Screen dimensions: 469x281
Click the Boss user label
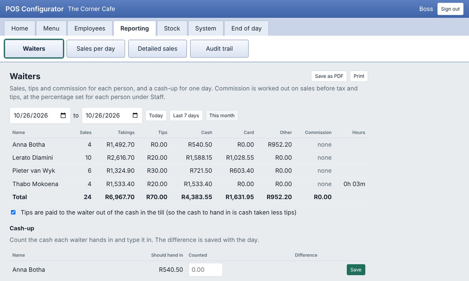click(x=426, y=9)
